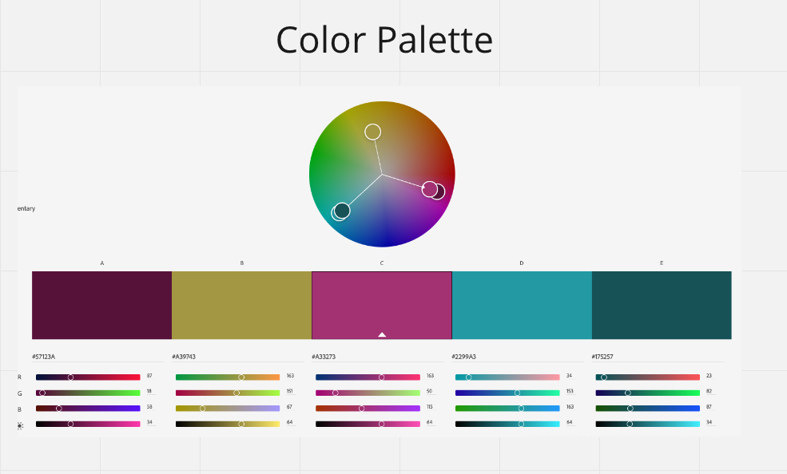Select the yellow-olive handle on the color wheel
Image resolution: width=787 pixels, height=474 pixels.
(372, 132)
